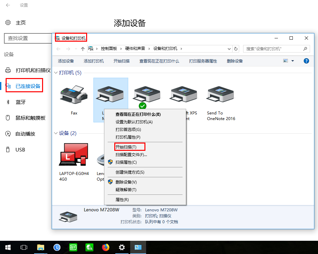The image size is (318, 254).
Task: Open 鼠标和触摸板 in Settings sidebar
Action: pyautogui.click(x=26, y=118)
